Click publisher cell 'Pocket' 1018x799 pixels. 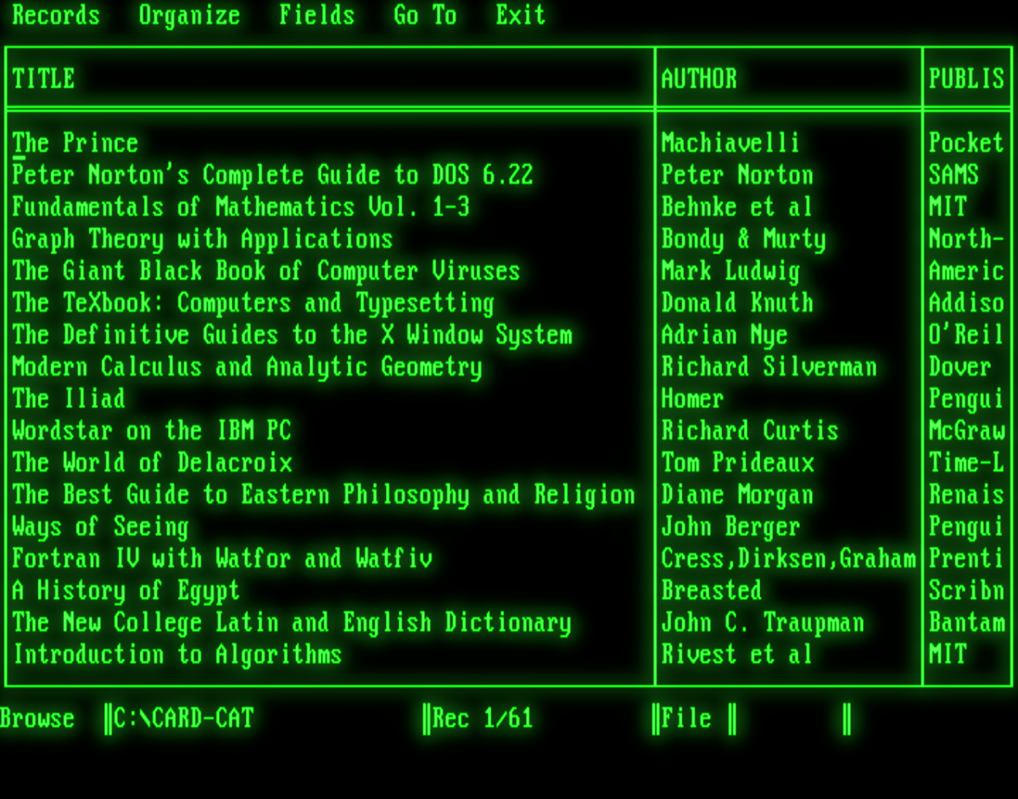[x=966, y=142]
